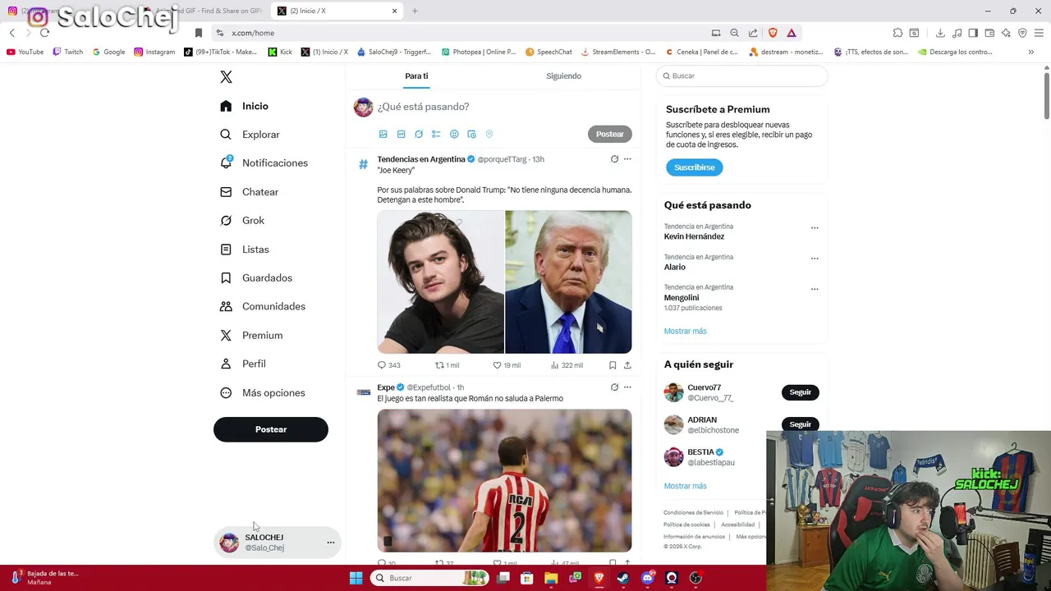Viewport: 1051px width, 591px height.
Task: Click the Buscar search box on X
Action: pyautogui.click(x=741, y=76)
